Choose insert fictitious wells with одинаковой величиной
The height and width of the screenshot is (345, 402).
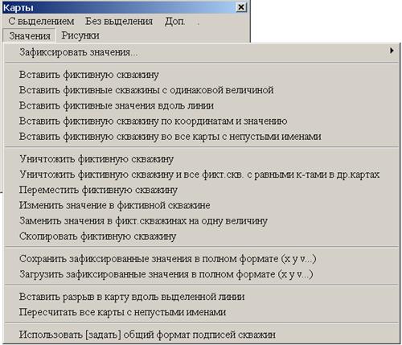tap(202, 90)
